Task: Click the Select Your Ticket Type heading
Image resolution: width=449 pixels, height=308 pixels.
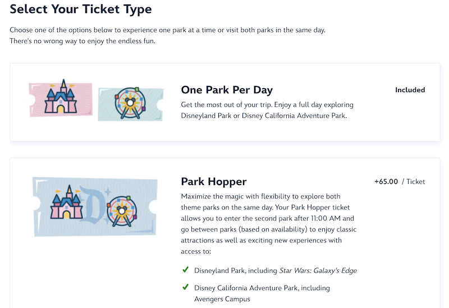Action: [x=81, y=9]
